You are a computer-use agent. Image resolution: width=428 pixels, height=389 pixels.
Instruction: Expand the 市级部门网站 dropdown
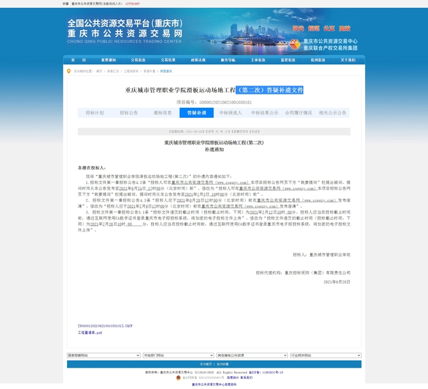(x=178, y=356)
